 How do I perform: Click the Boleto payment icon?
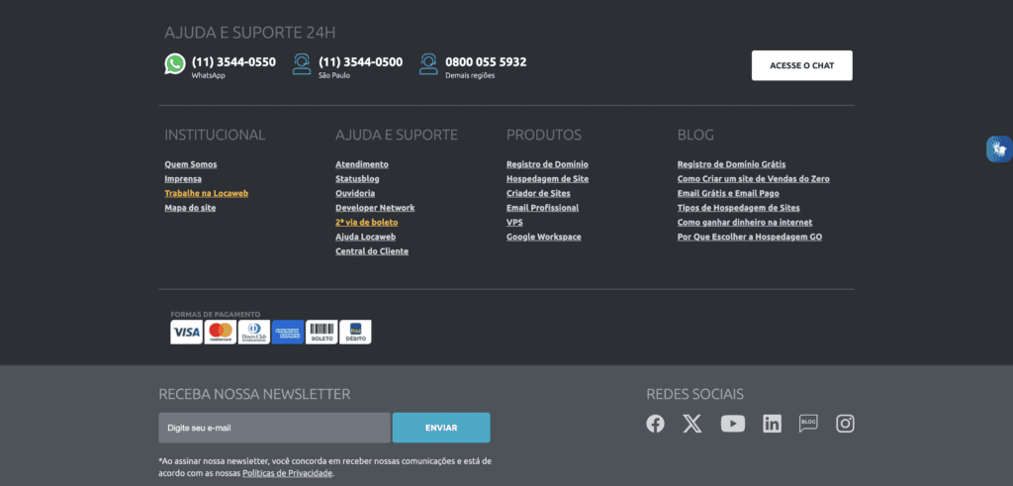[x=322, y=333]
